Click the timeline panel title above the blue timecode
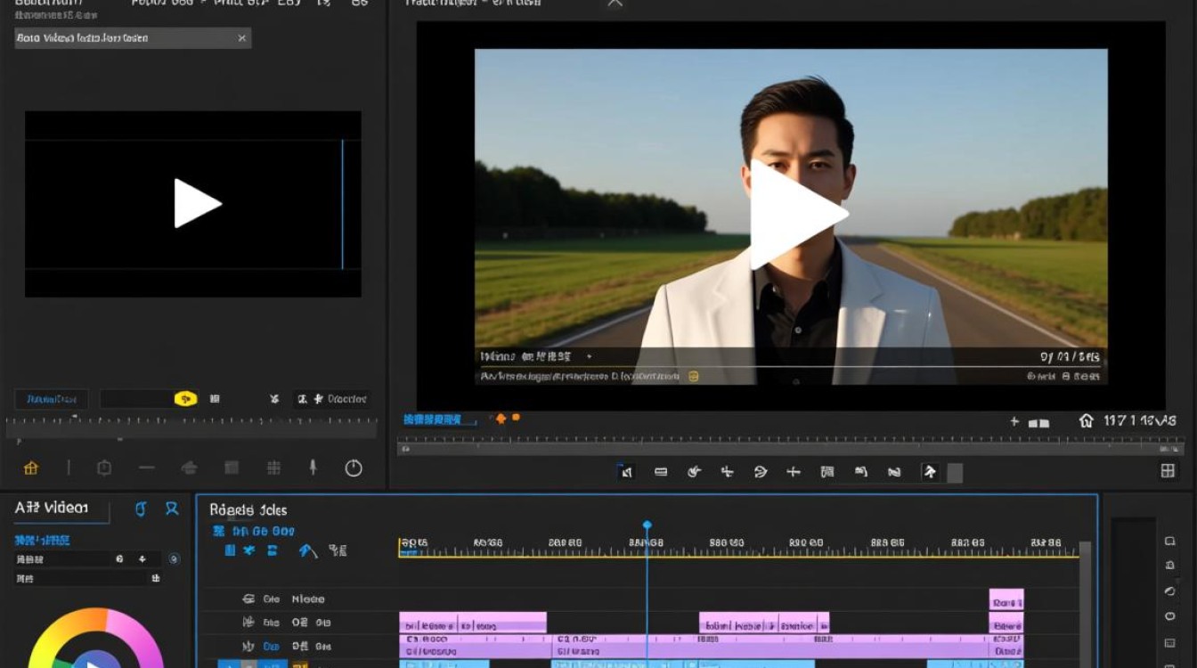Image resolution: width=1197 pixels, height=668 pixels. [248, 510]
